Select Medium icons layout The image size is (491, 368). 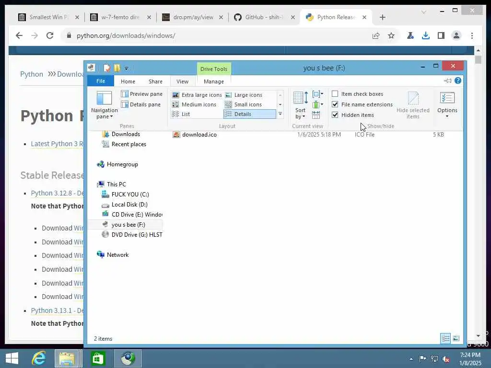click(194, 104)
